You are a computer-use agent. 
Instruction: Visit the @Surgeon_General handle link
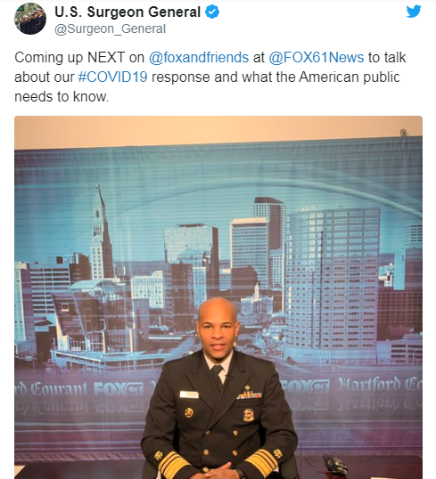pyautogui.click(x=111, y=29)
